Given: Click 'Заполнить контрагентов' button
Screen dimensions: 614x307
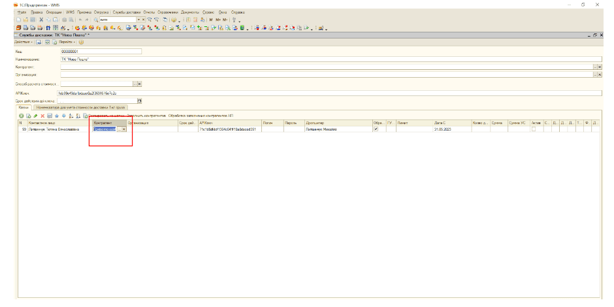Looking at the screenshot, I should 146,116.
